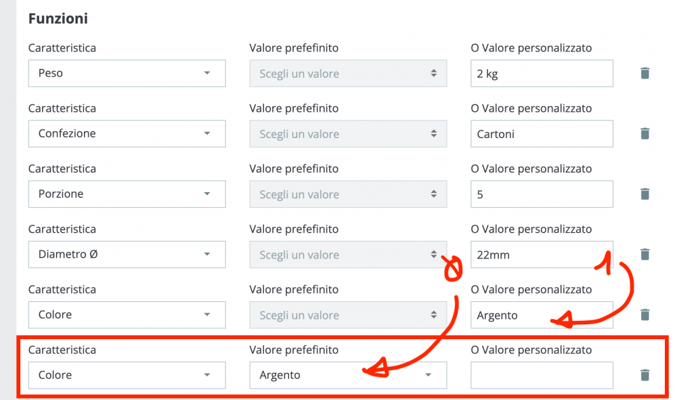Open the Colore characteristic dropdown
Screen dimensions: 677x400
coord(127,315)
